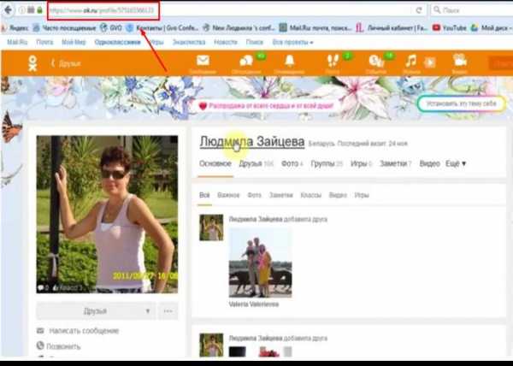Select the Классы feed filter
Image resolution: width=513 pixels, height=366 pixels.
(x=311, y=195)
